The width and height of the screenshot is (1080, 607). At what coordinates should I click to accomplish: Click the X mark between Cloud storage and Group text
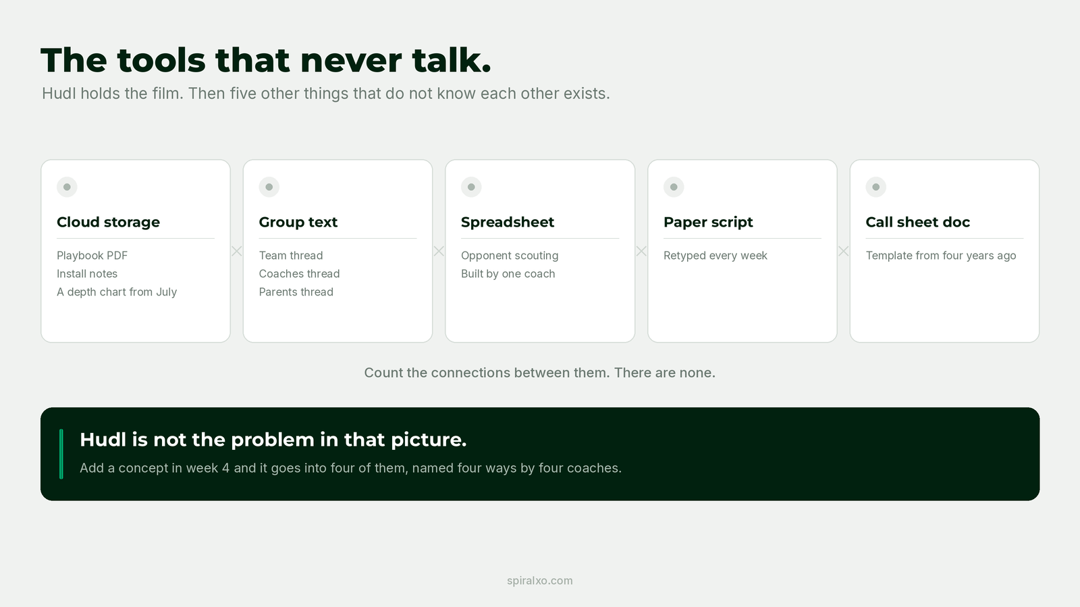(x=237, y=251)
